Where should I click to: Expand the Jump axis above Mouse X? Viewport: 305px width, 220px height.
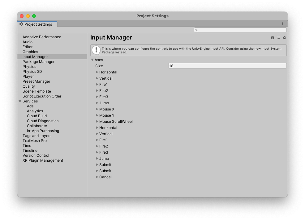pyautogui.click(x=97, y=103)
